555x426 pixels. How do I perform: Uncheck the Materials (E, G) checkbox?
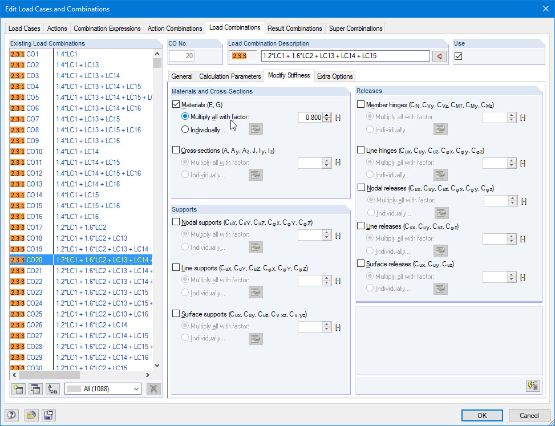pyautogui.click(x=176, y=104)
